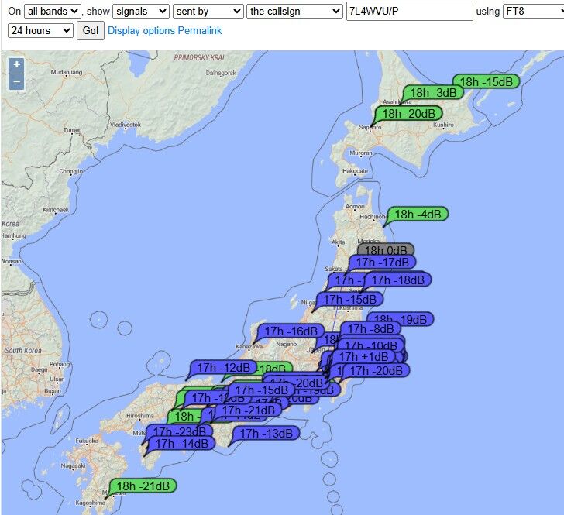Click the Hiroshima map label
This screenshot has height=515, width=564.
(x=140, y=415)
